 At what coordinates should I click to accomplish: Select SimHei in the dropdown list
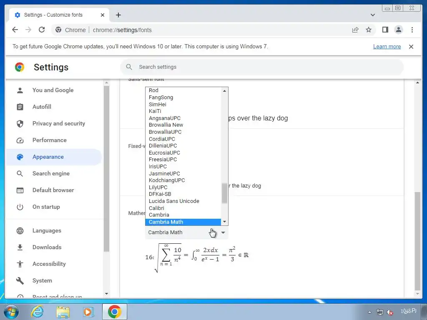(x=183, y=104)
